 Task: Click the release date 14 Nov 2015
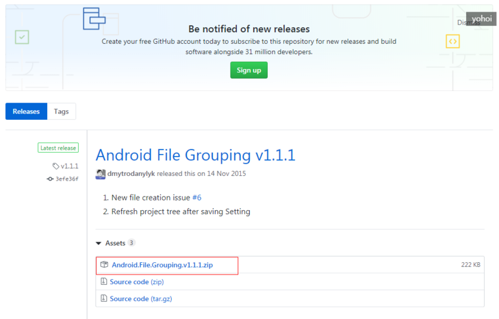[227, 173]
